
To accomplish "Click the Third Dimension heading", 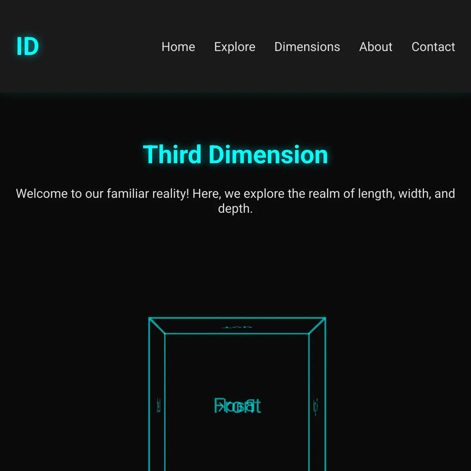I will [x=235, y=154].
